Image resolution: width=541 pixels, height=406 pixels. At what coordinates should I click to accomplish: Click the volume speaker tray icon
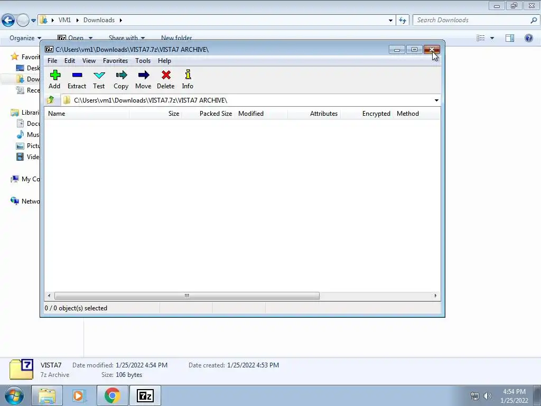tap(488, 396)
